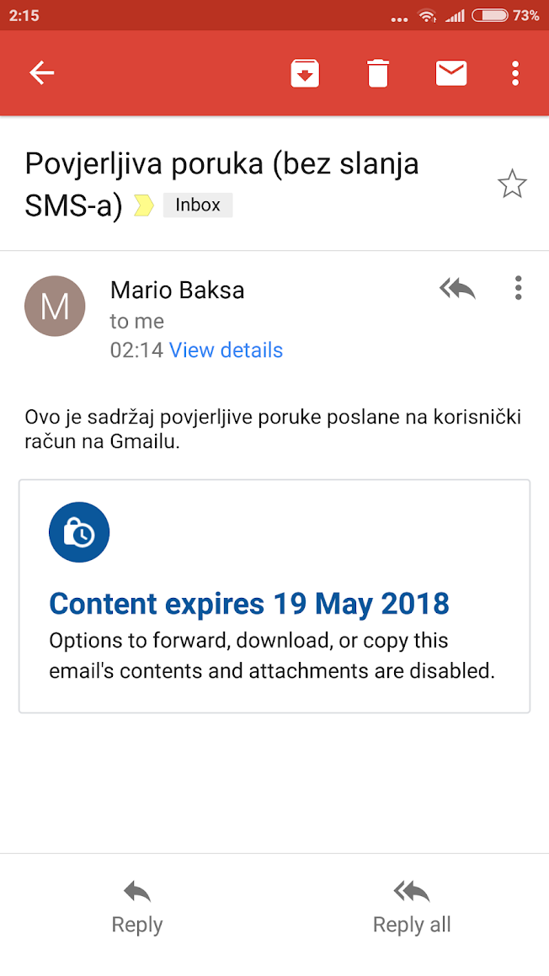The width and height of the screenshot is (549, 976).
Task: Open the top toolbar overflow menu
Action: pyautogui.click(x=515, y=73)
